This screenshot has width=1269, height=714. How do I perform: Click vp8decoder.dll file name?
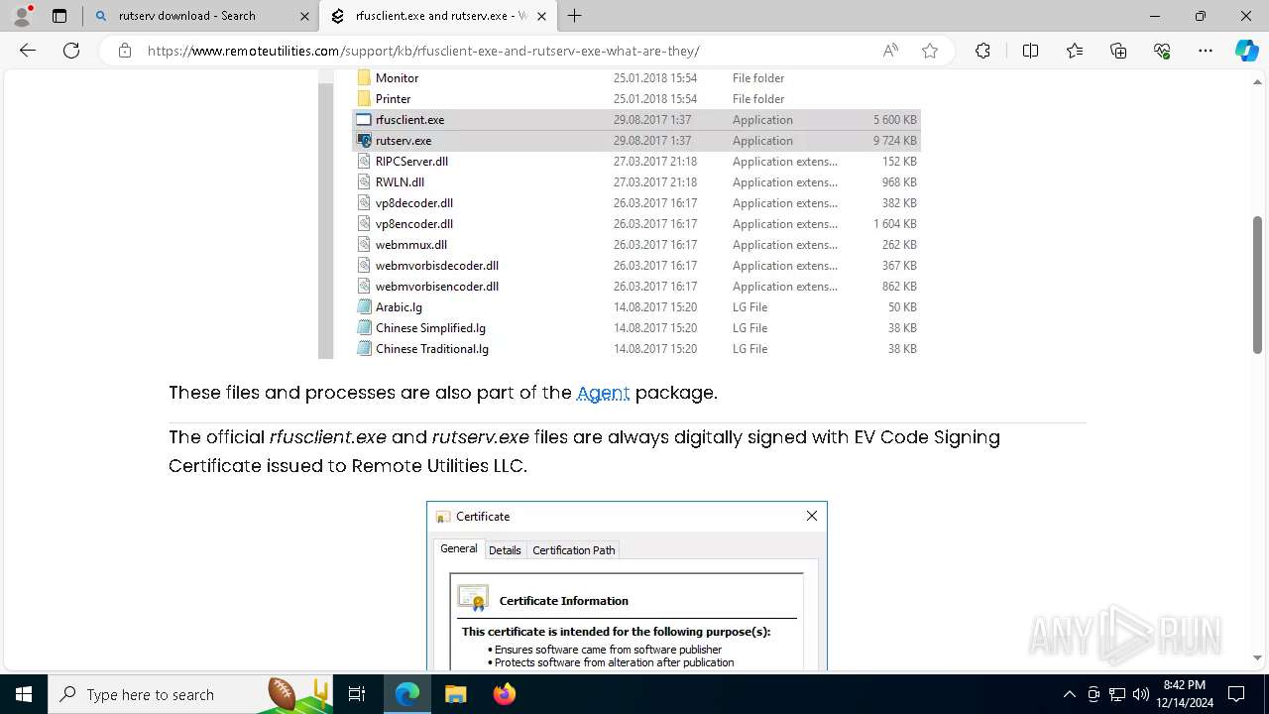414,202
